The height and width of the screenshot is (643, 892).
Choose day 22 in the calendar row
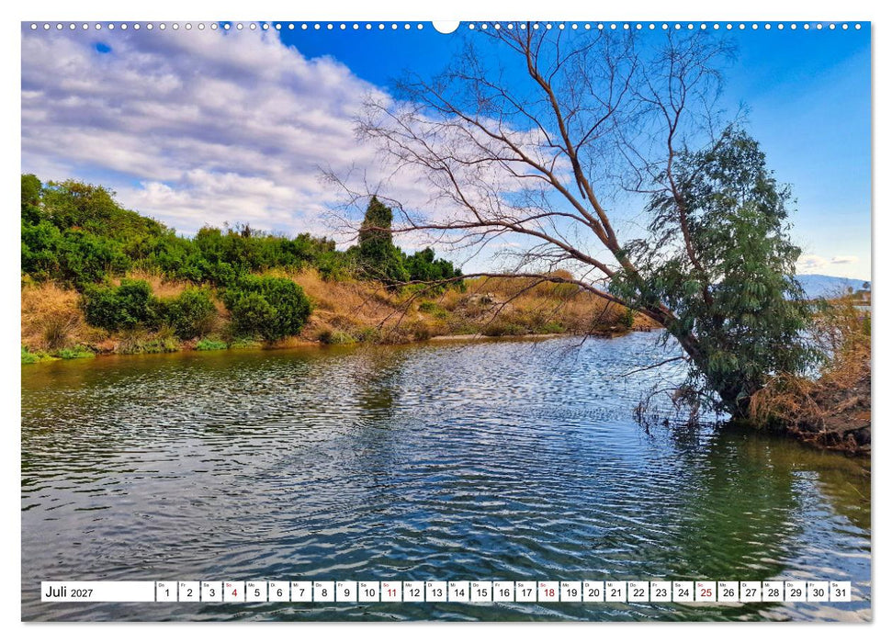[638, 592]
